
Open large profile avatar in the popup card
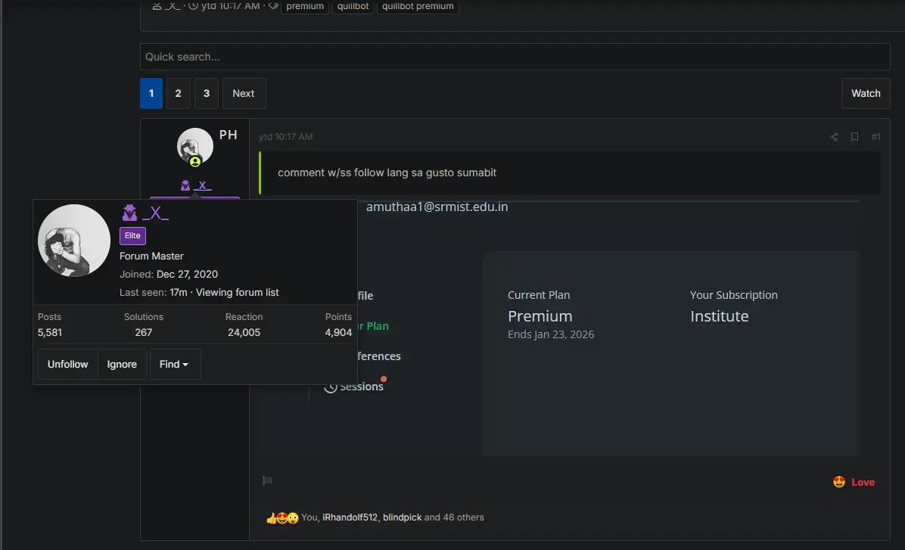[74, 241]
